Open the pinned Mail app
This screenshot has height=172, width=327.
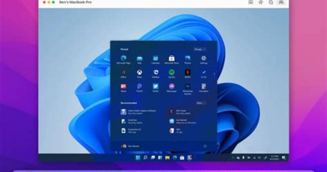tap(139, 59)
